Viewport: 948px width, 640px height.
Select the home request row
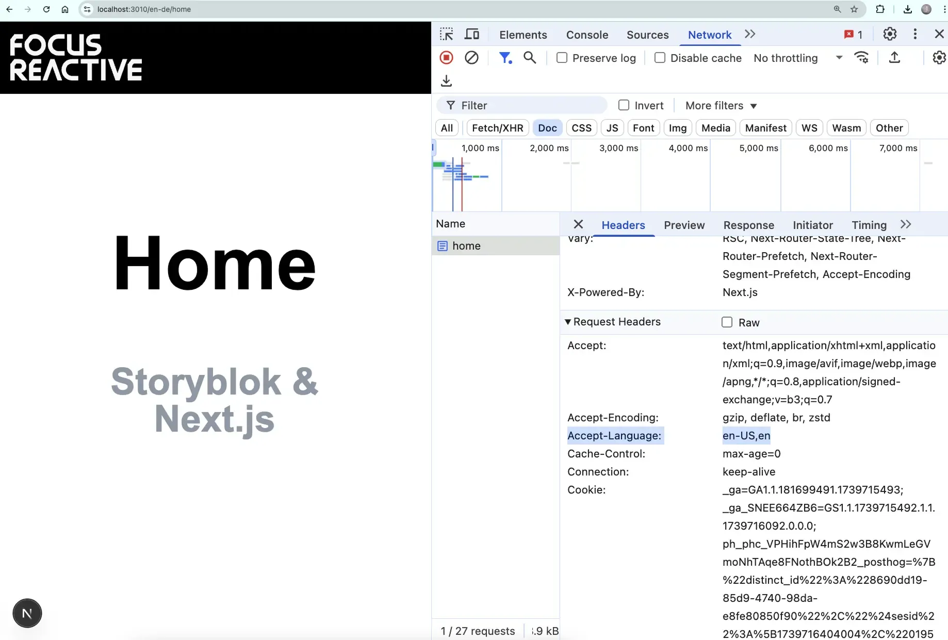pyautogui.click(x=496, y=246)
